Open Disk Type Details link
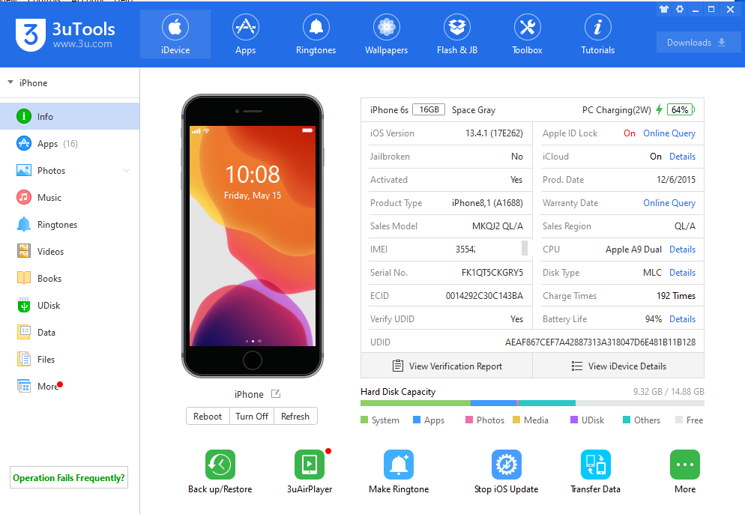Screen dimensions: 745x514 (x=682, y=273)
